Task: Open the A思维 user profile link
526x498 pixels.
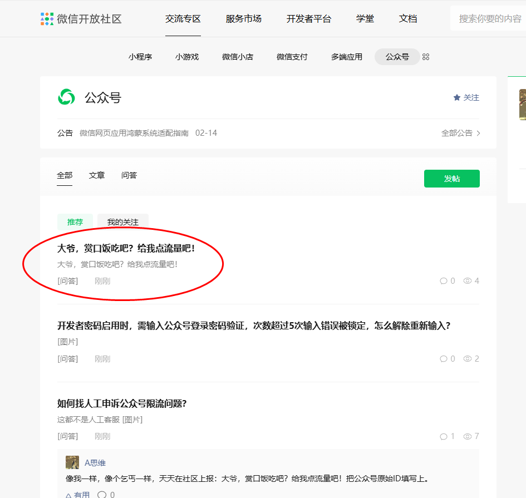Action: coord(95,463)
